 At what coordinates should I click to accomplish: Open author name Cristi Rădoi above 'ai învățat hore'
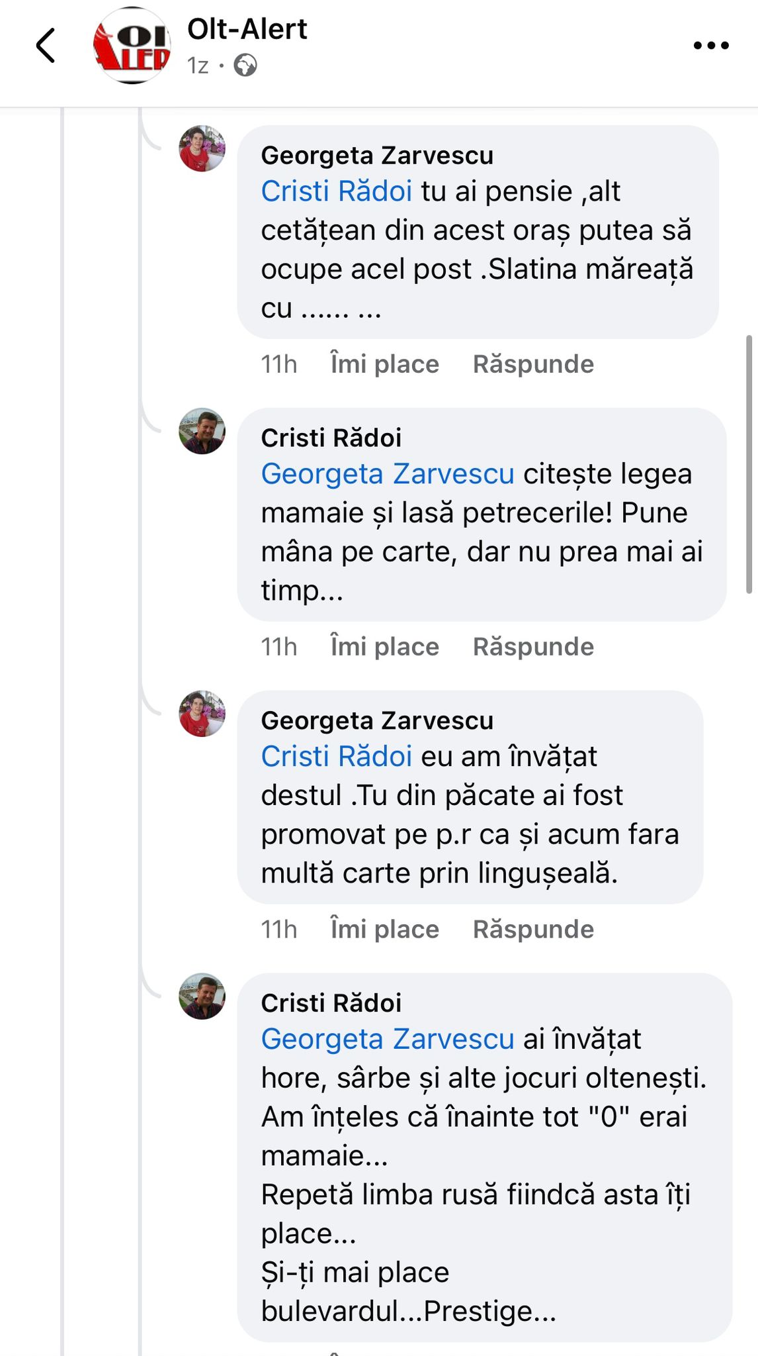click(x=331, y=1003)
